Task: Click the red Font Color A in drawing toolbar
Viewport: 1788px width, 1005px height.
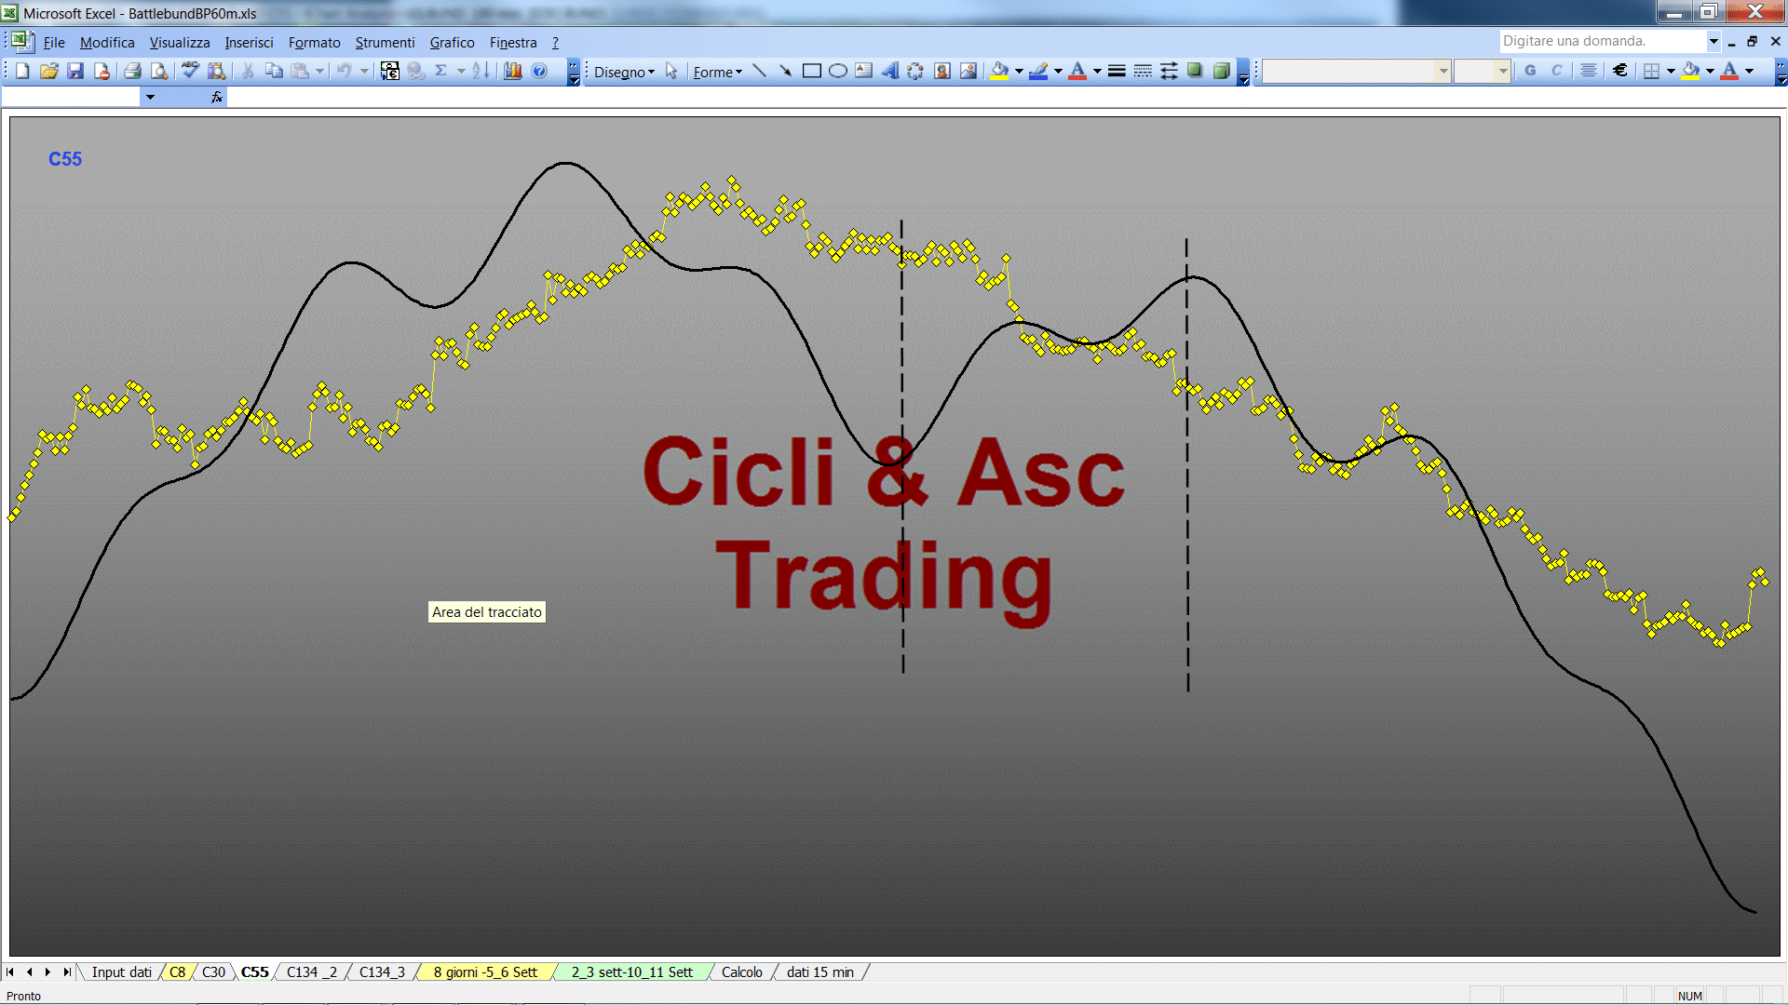Action: point(1077,71)
